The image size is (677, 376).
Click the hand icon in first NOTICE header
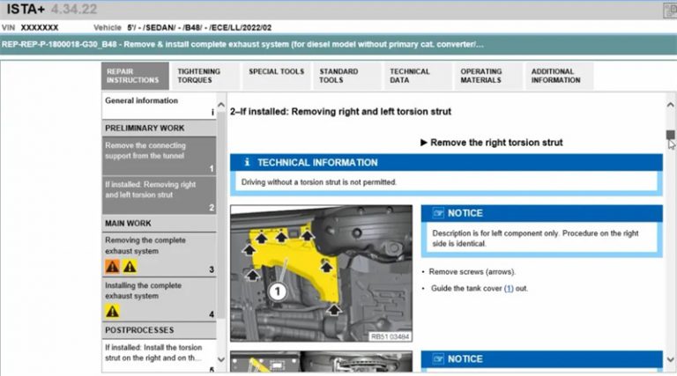[436, 213]
